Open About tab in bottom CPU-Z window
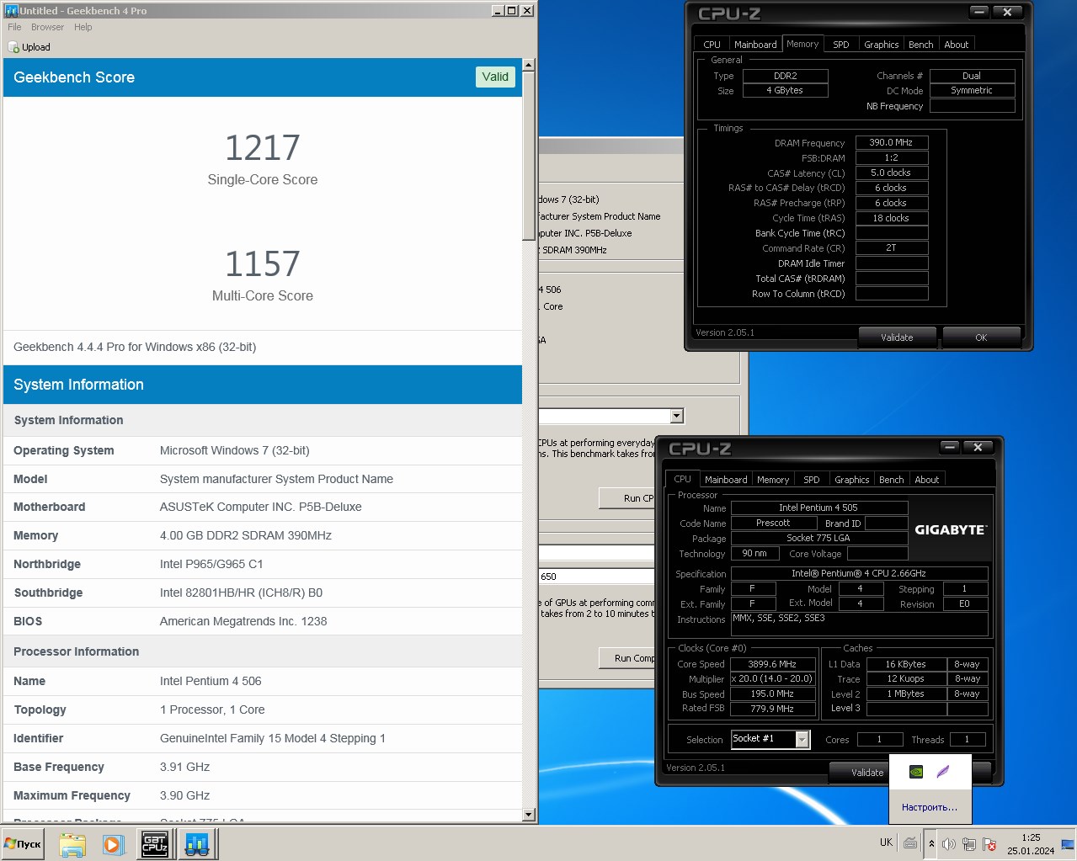 tap(926, 480)
